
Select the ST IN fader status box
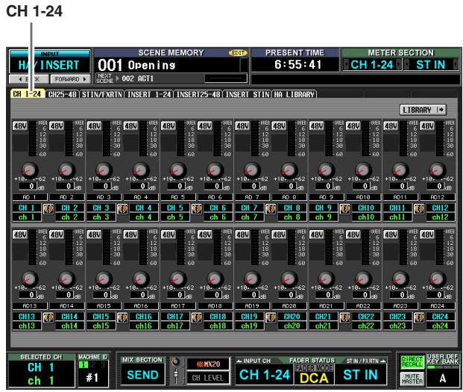point(360,375)
